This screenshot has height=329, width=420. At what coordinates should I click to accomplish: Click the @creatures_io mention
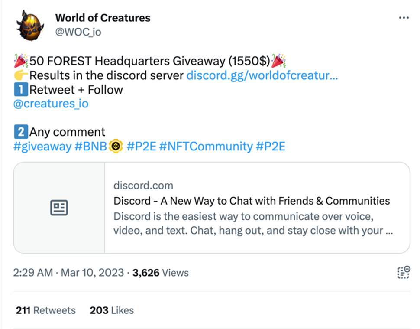(51, 104)
